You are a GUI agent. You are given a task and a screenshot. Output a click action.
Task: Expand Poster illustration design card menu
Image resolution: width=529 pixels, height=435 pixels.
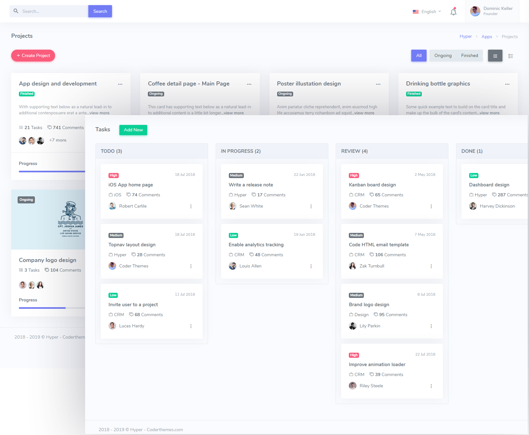[378, 84]
